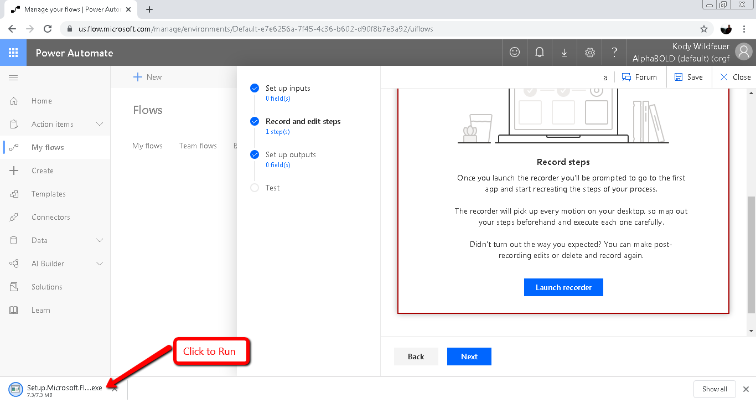
Task: Go to the Set up inputs step
Action: 288,88
